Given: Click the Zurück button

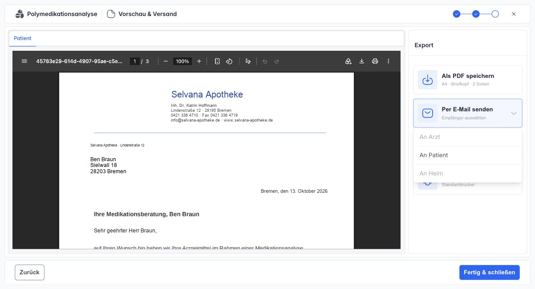Looking at the screenshot, I should pos(29,273).
